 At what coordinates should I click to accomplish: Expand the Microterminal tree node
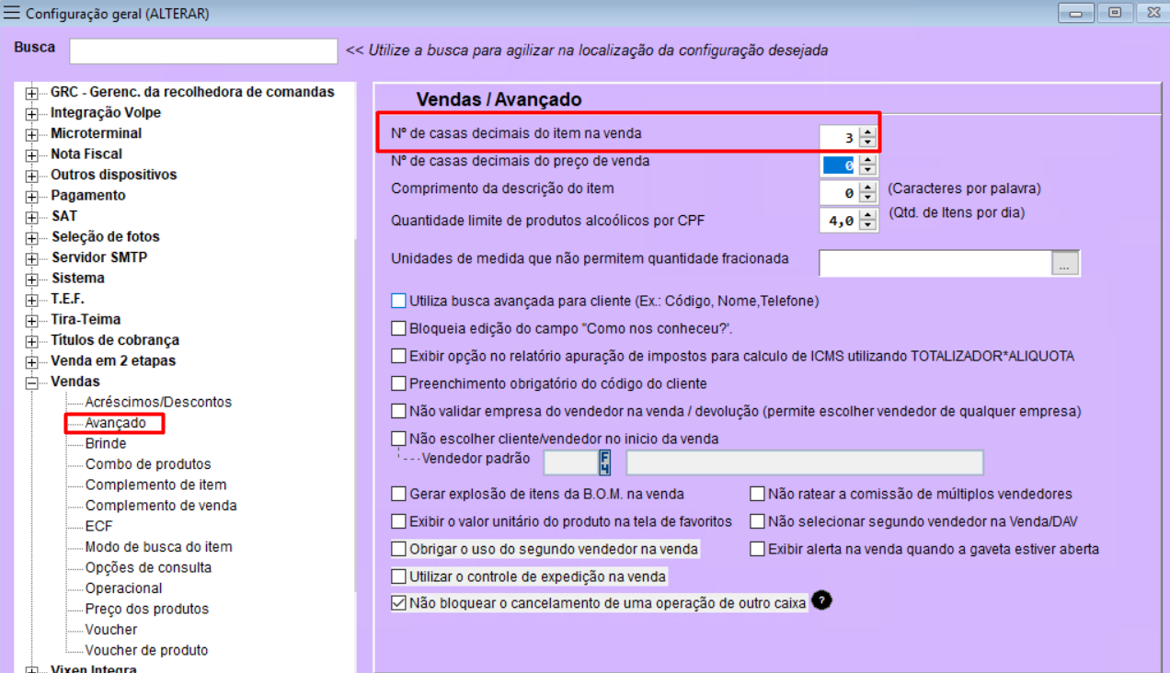pyautogui.click(x=32, y=134)
